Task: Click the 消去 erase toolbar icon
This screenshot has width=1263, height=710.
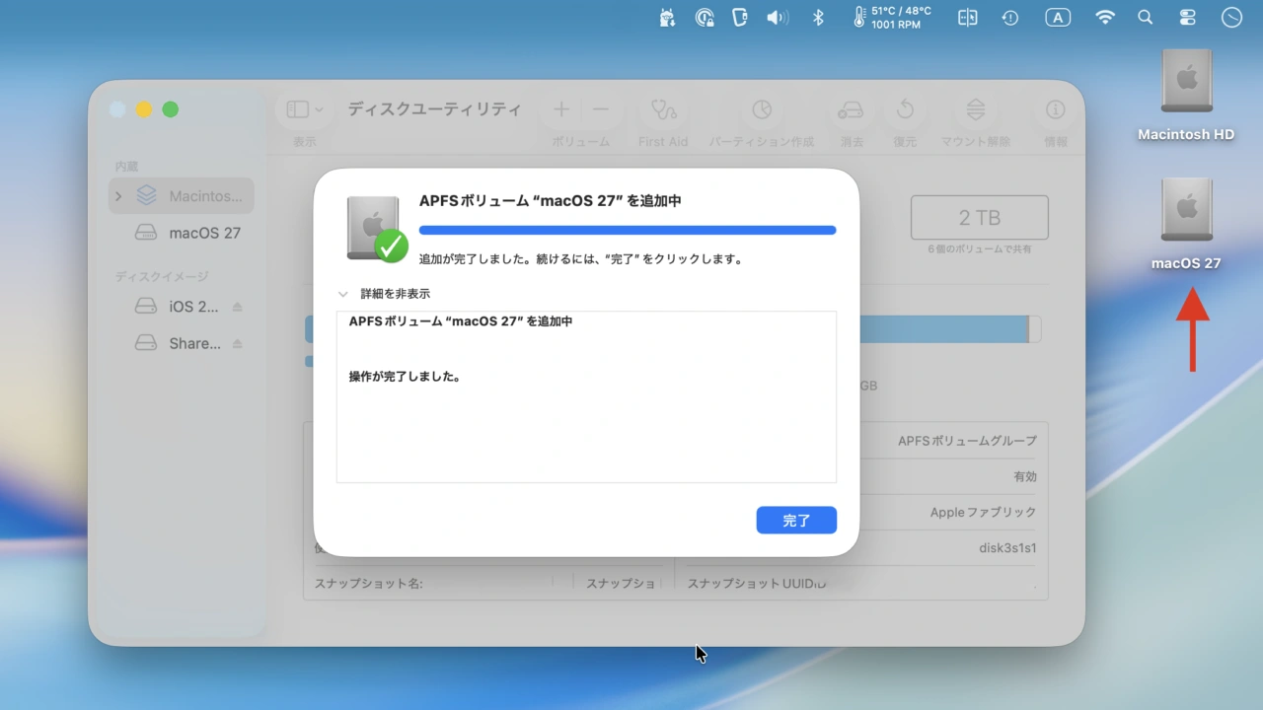Action: [851, 109]
